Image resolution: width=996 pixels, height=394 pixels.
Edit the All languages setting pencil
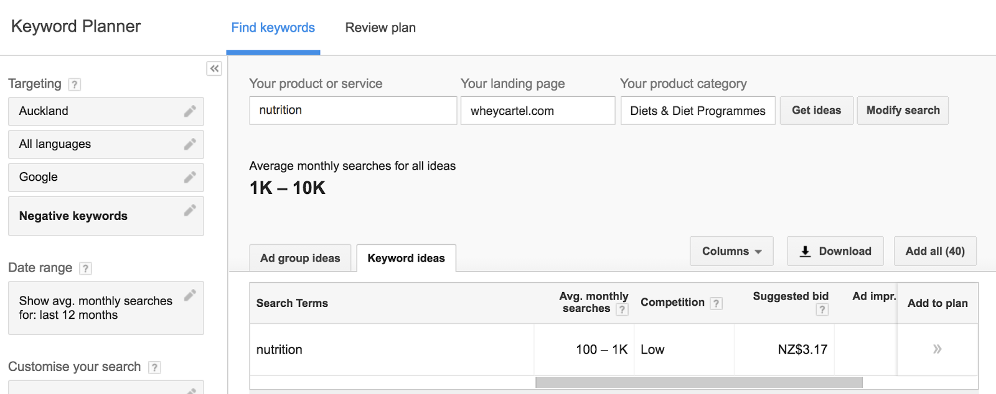[190, 144]
